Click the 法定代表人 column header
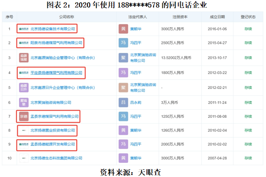 pyautogui.click(x=138, y=17)
